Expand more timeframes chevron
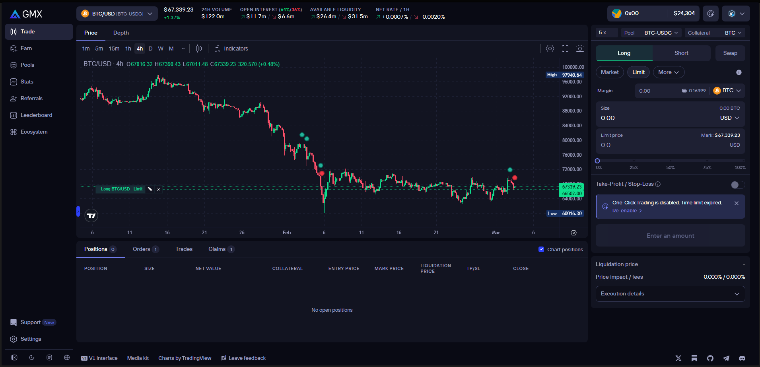The width and height of the screenshot is (760, 367). tap(183, 49)
